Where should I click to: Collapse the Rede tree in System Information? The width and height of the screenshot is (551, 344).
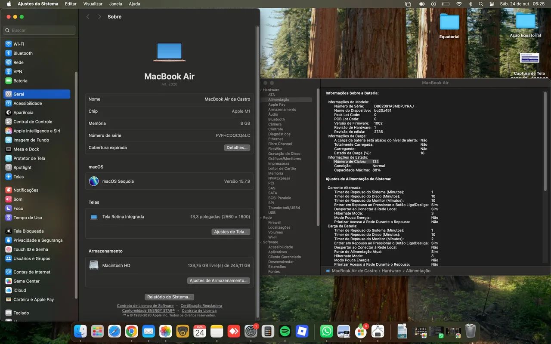coord(261,218)
